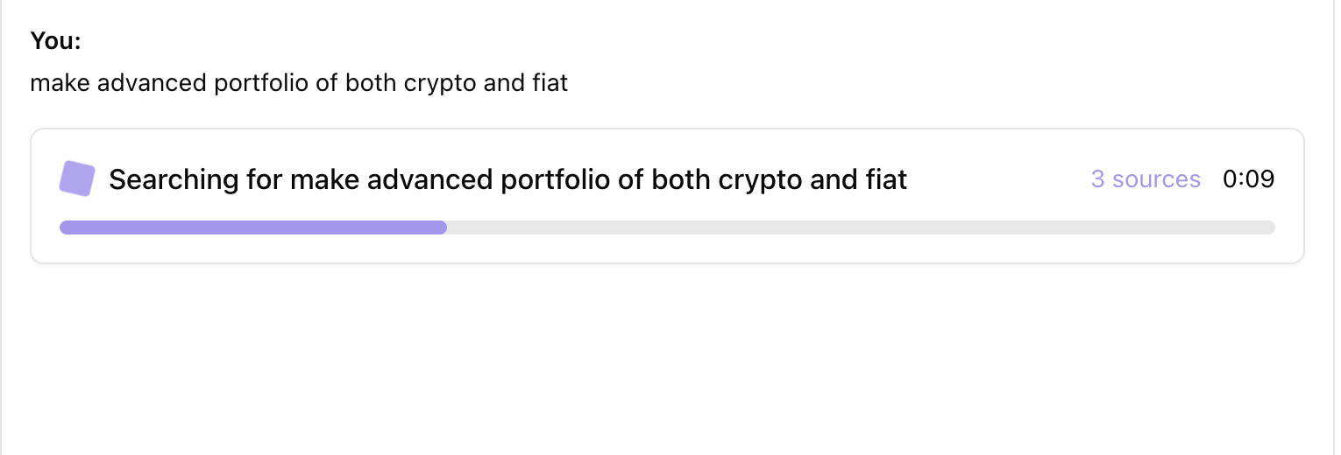Click the blank chat area below the search card
The image size is (1341, 455).
click(x=666, y=359)
